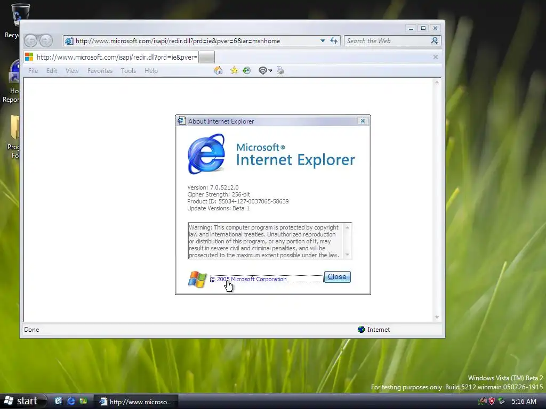Click the third quick launch icon
Image resolution: width=546 pixels, height=409 pixels.
click(x=83, y=401)
